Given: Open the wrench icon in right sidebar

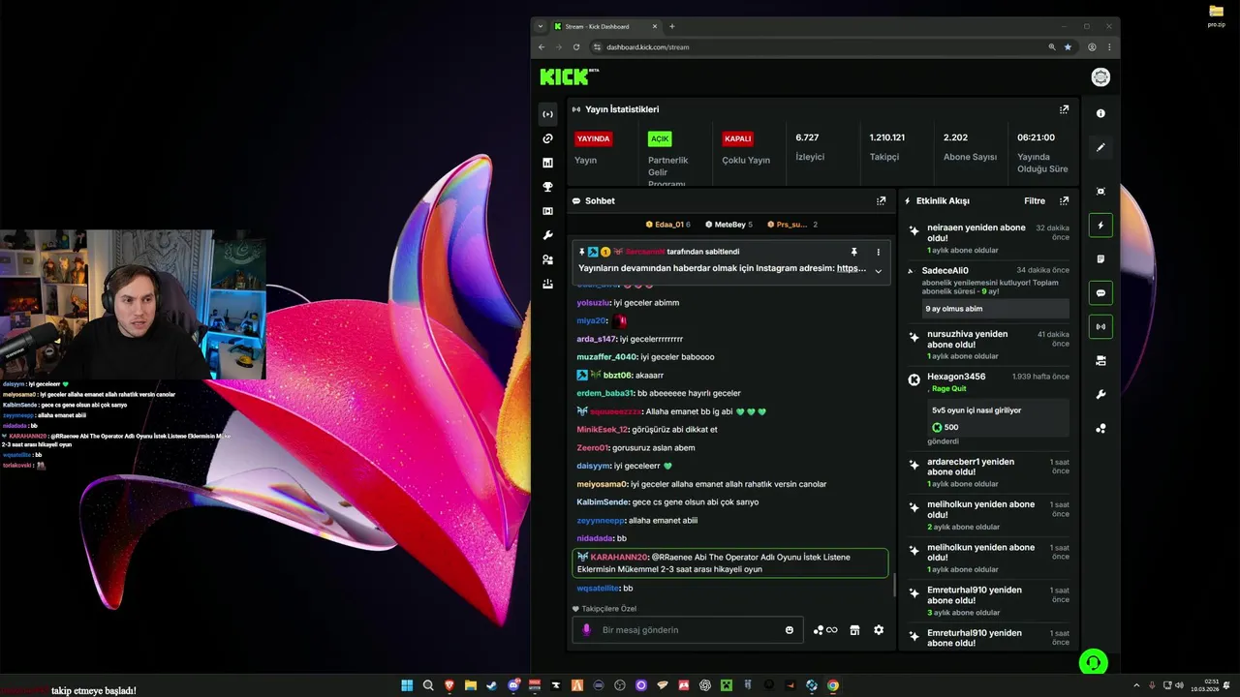Looking at the screenshot, I should (x=1100, y=394).
